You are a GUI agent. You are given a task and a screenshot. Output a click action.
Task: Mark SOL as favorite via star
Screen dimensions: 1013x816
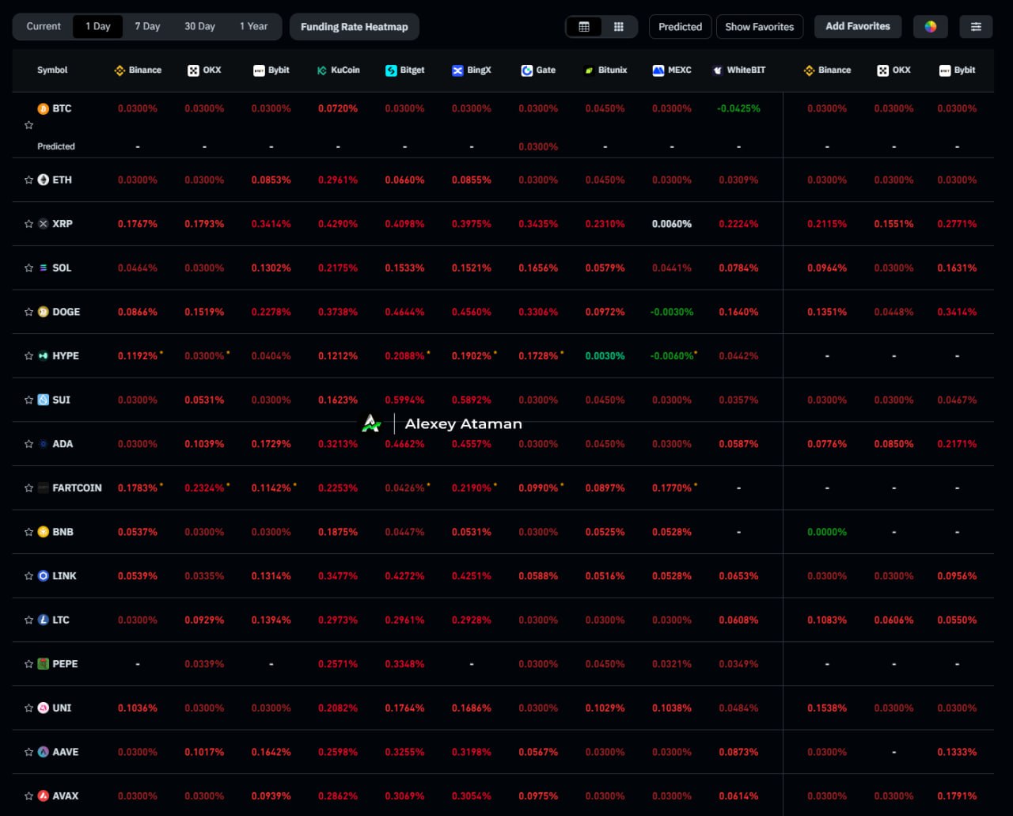[x=28, y=268]
